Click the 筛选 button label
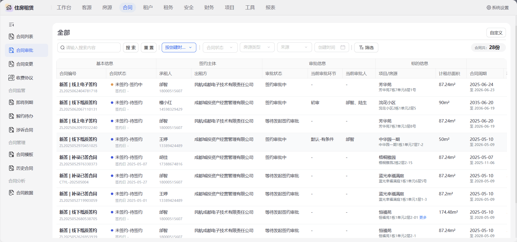 pyautogui.click(x=369, y=47)
